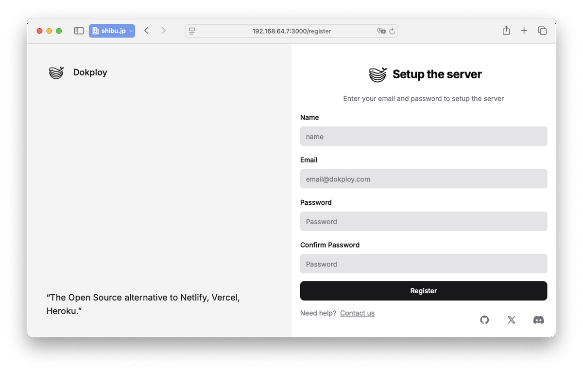583x373 pixels.
Task: Click the Need help? text
Action: point(318,313)
